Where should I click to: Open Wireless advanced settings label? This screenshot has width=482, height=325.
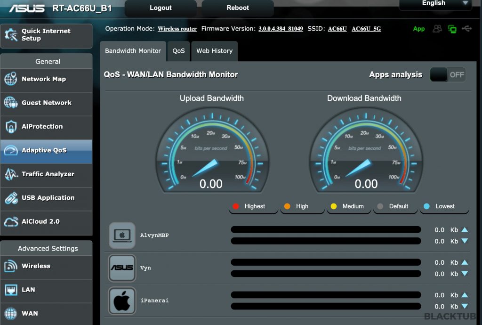point(36,266)
